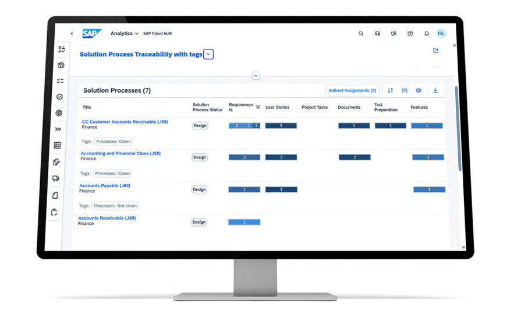Click the vertical scrollbar of the table
Viewport: 528px width, 310px height.
coord(458,129)
